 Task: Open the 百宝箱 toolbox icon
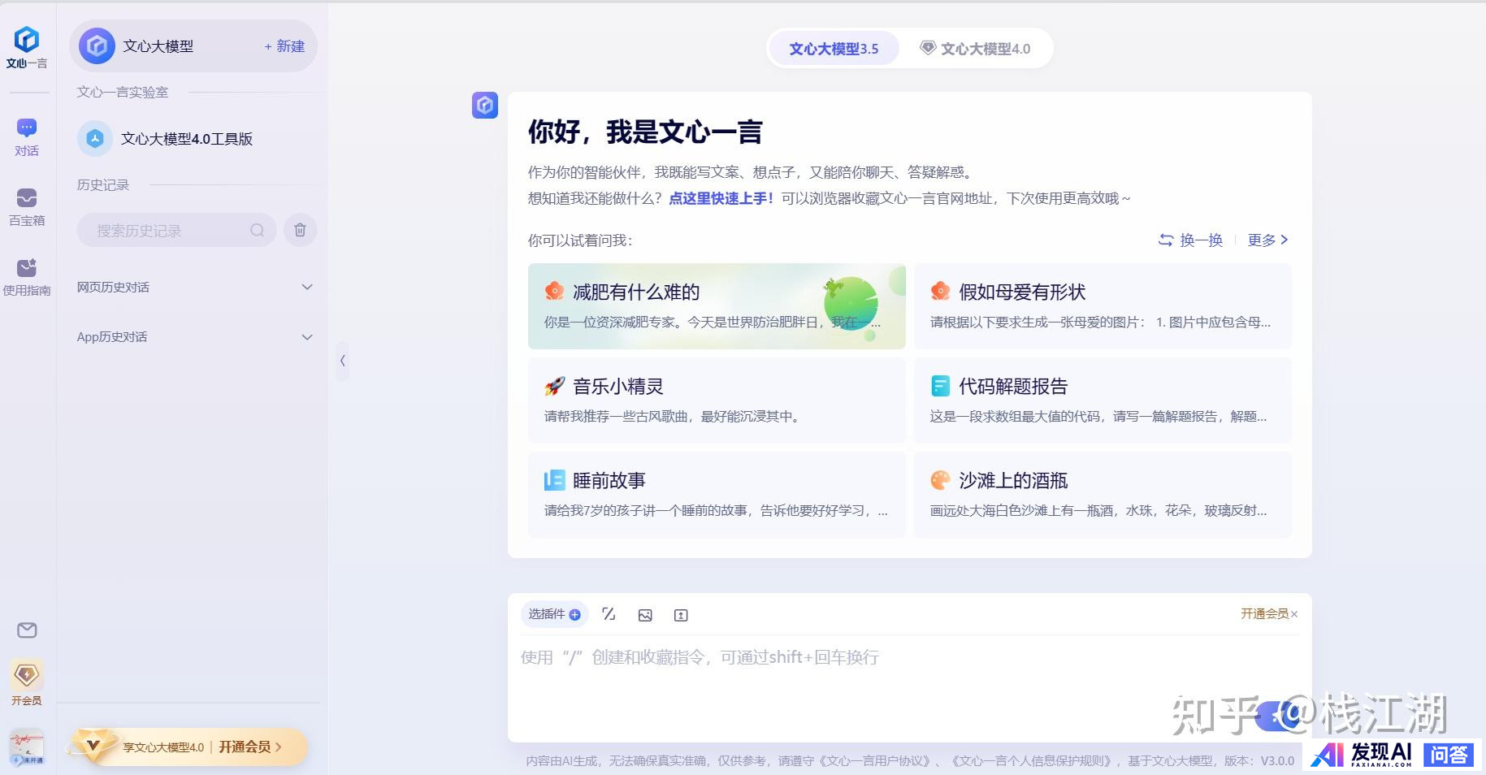[x=27, y=199]
